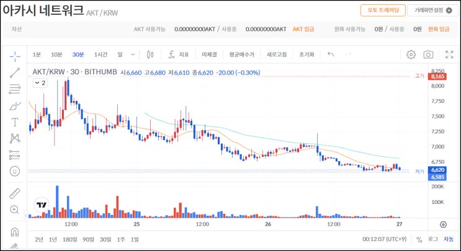The height and width of the screenshot is (251, 461).
Task: Toggle the magnet snap mode
Action: coord(15,232)
